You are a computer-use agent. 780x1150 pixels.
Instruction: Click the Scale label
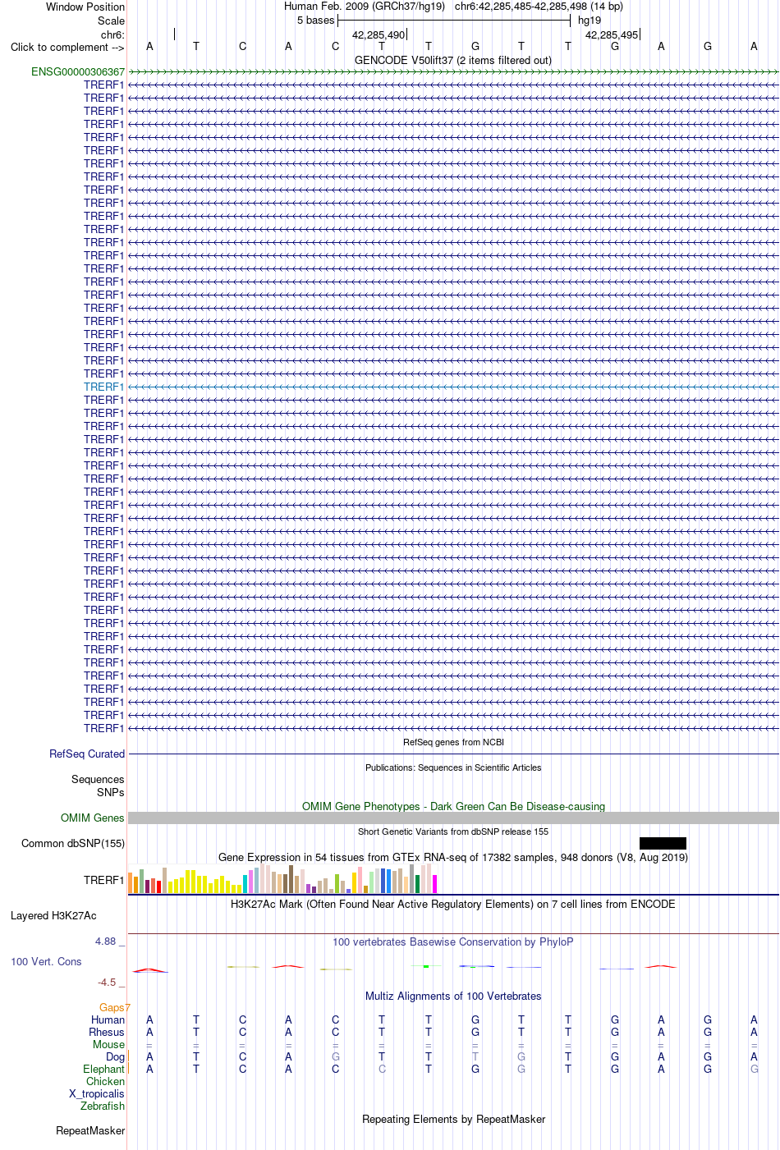(x=111, y=21)
